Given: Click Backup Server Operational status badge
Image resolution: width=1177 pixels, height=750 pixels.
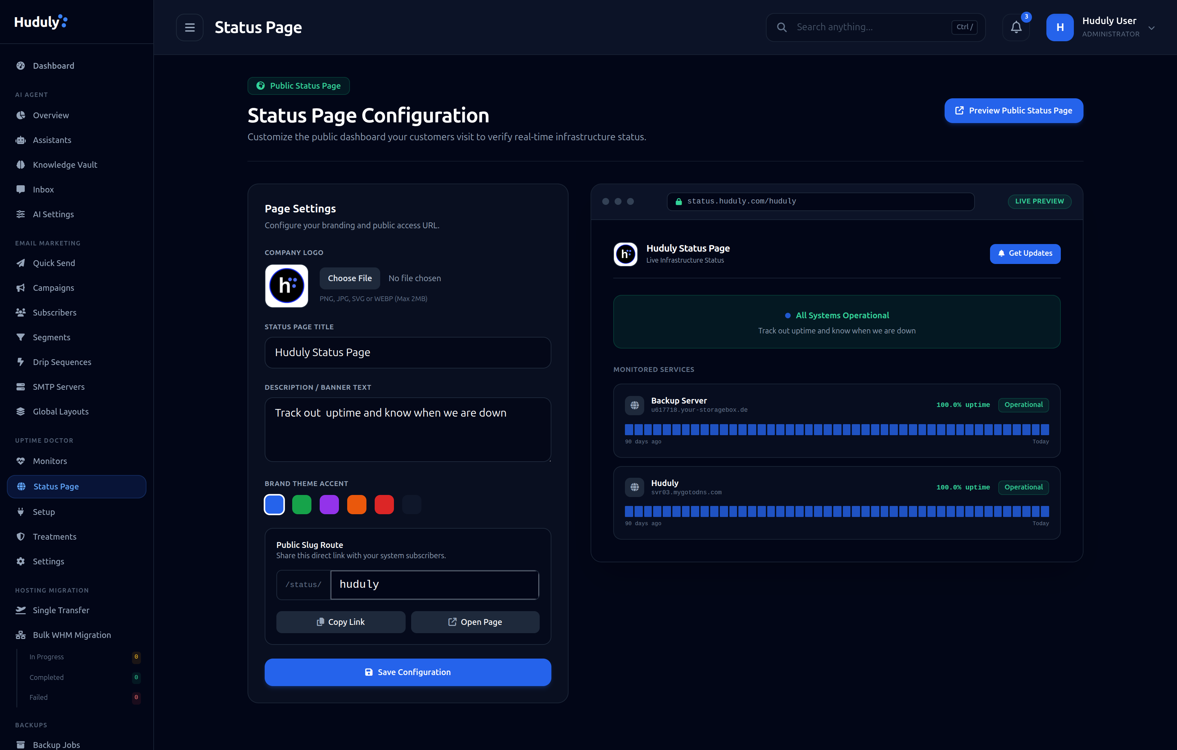Looking at the screenshot, I should coord(1024,405).
